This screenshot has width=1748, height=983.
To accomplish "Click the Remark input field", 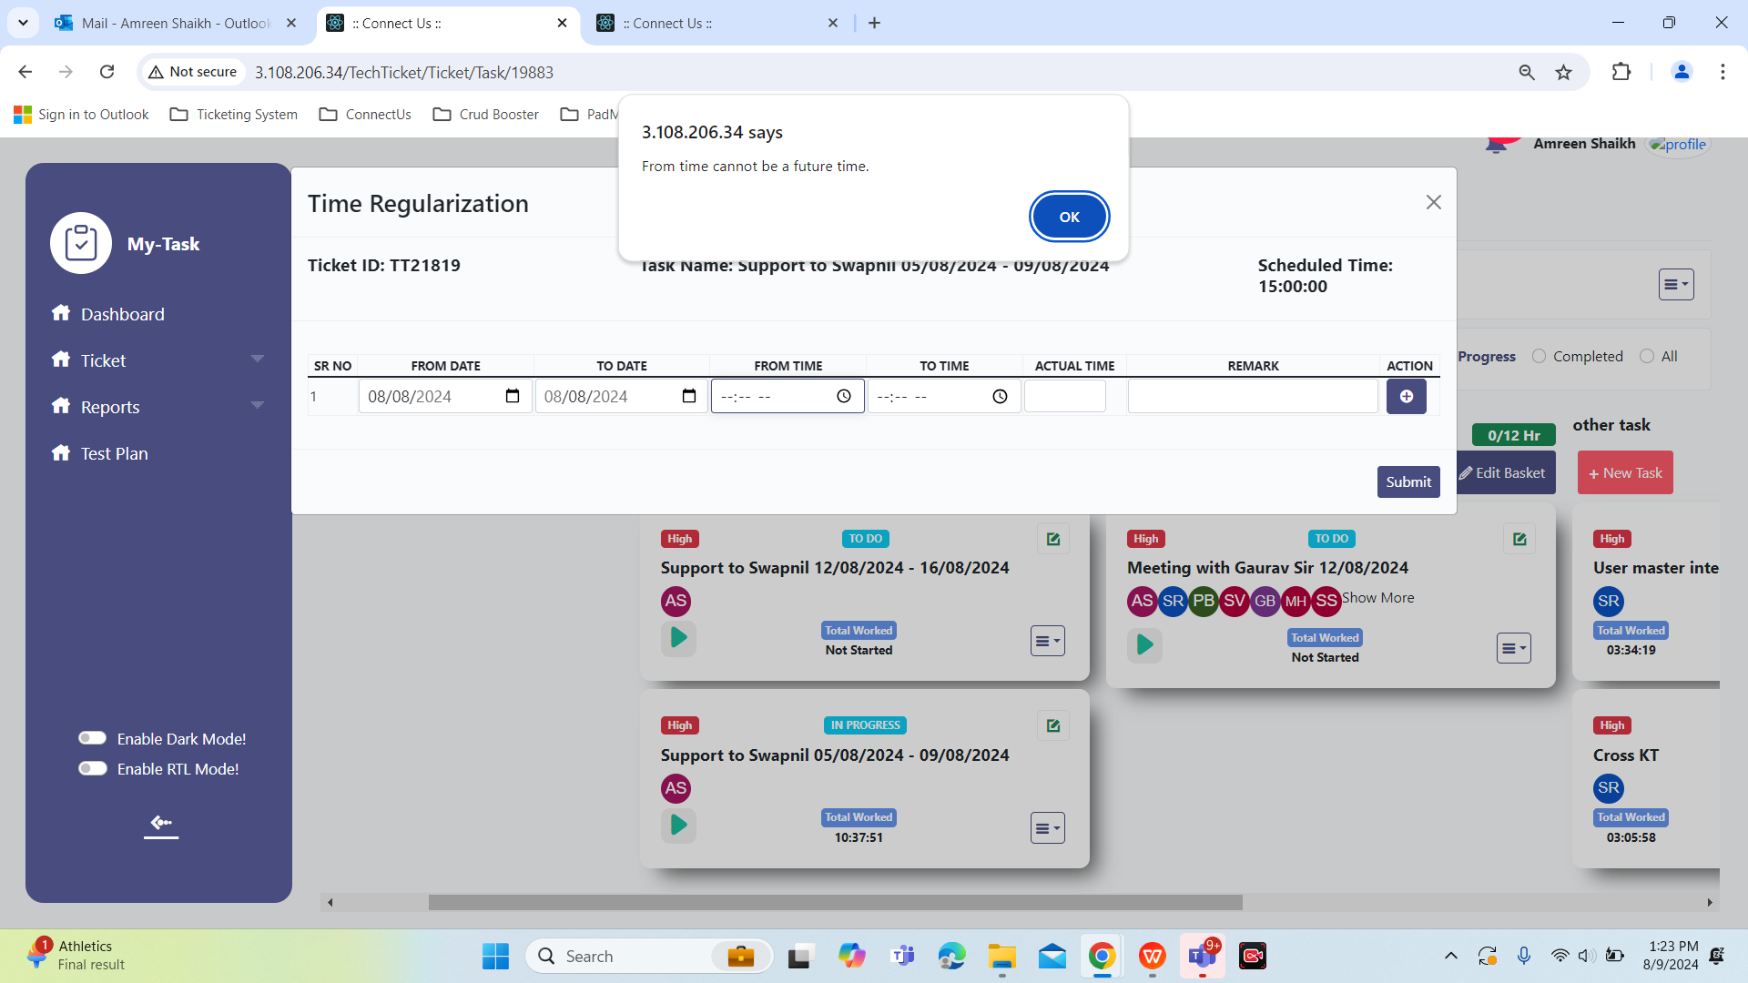I will tap(1253, 396).
